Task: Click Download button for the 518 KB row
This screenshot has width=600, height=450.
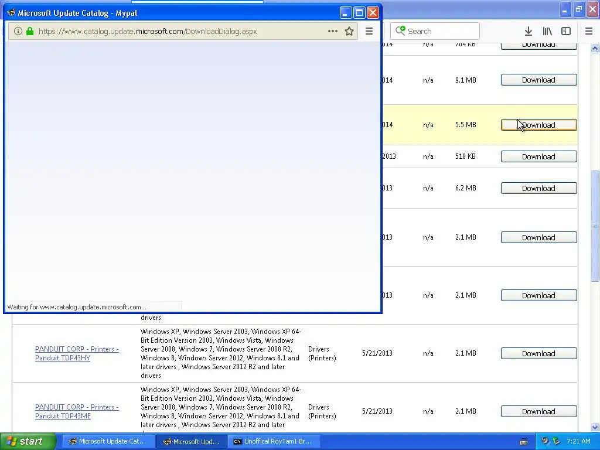Action: (x=539, y=156)
